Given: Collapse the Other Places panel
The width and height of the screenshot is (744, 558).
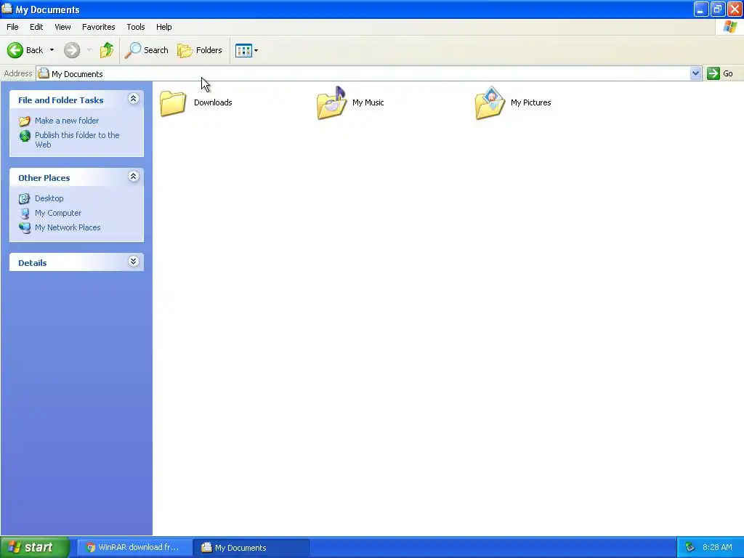Looking at the screenshot, I should 134,177.
